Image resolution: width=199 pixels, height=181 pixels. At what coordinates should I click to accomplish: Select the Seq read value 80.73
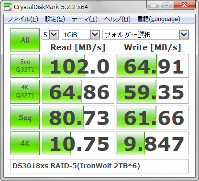coord(78,117)
